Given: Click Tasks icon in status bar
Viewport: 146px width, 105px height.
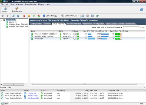Looking at the screenshot, I should pos(2,104).
